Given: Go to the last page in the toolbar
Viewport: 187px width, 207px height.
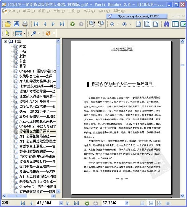Looking at the screenshot, I should tap(62, 24).
